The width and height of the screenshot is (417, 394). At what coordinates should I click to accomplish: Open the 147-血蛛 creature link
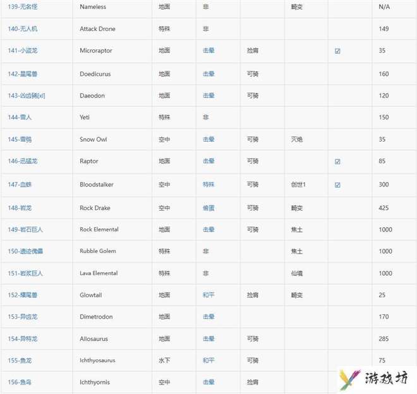(x=20, y=185)
